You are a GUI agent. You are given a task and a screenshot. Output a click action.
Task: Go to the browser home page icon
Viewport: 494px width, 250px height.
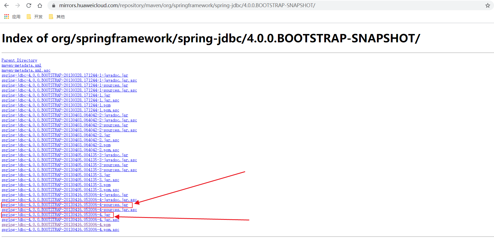(x=40, y=6)
